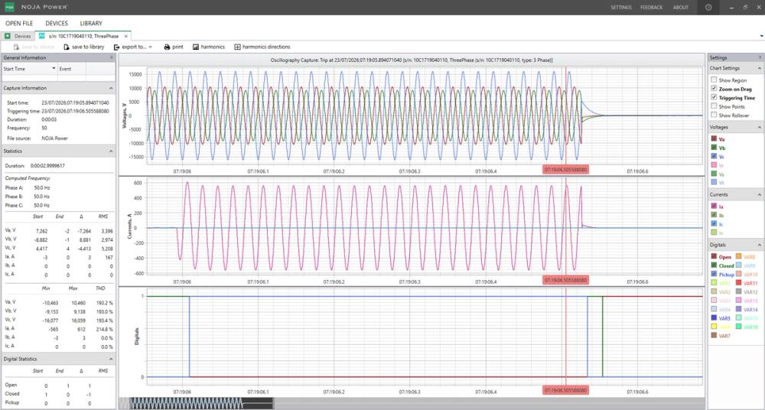Open the OPEN FILE menu
Image resolution: width=765 pixels, height=410 pixels.
(19, 24)
